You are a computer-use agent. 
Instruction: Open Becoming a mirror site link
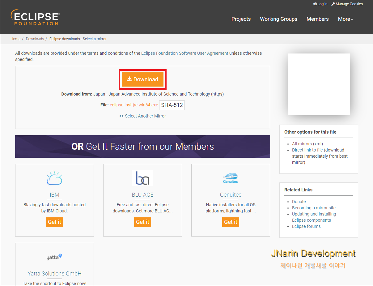(x=314, y=208)
